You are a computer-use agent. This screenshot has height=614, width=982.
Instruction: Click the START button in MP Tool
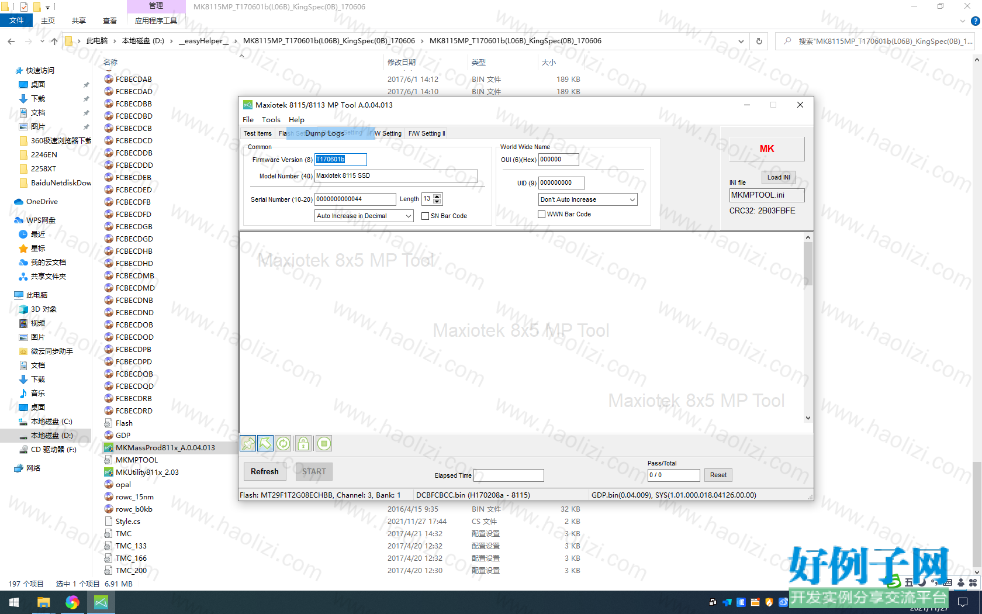314,471
